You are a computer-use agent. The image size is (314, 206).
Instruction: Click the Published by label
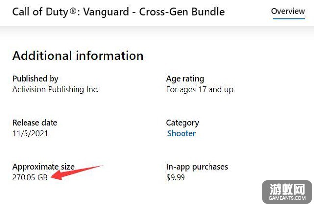[35, 79]
